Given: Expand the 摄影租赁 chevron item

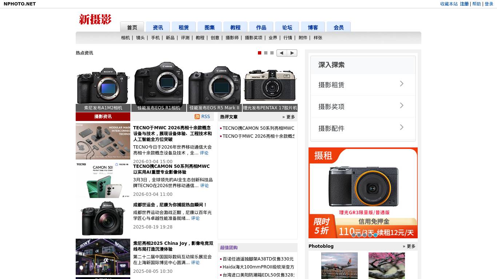Looking at the screenshot, I should pyautogui.click(x=402, y=84).
